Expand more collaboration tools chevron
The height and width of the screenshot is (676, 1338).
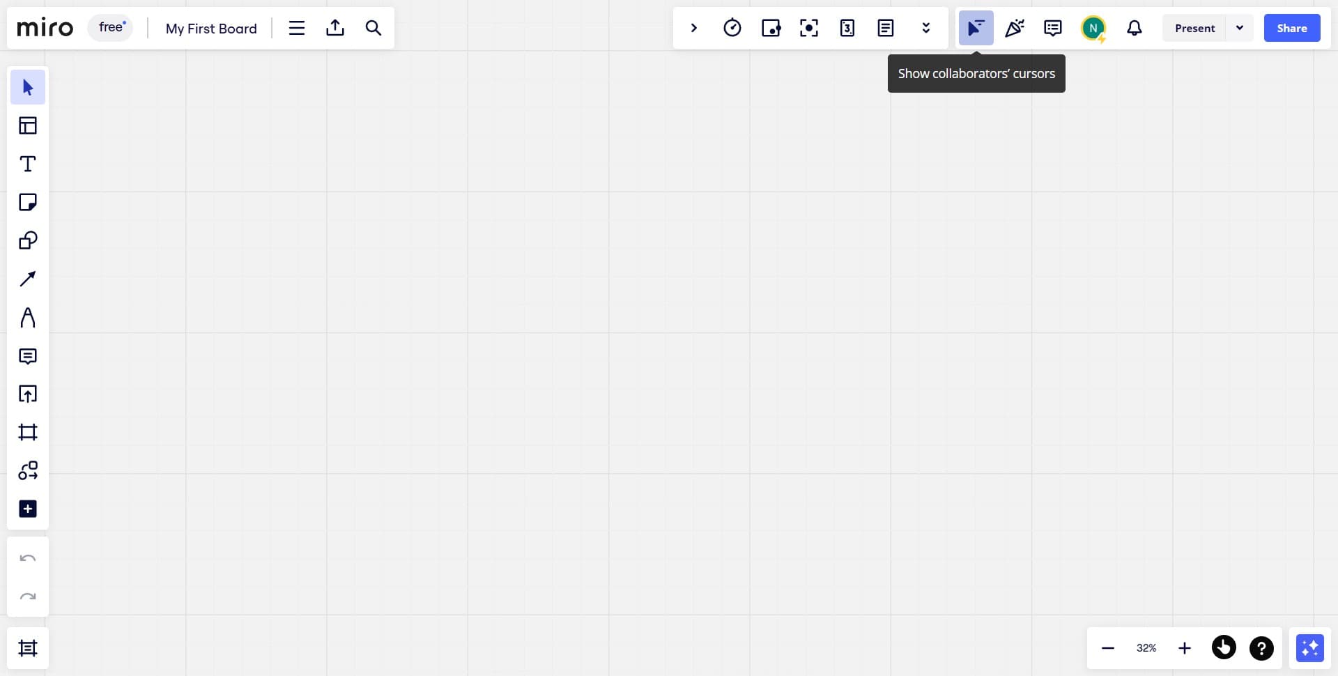click(x=925, y=28)
